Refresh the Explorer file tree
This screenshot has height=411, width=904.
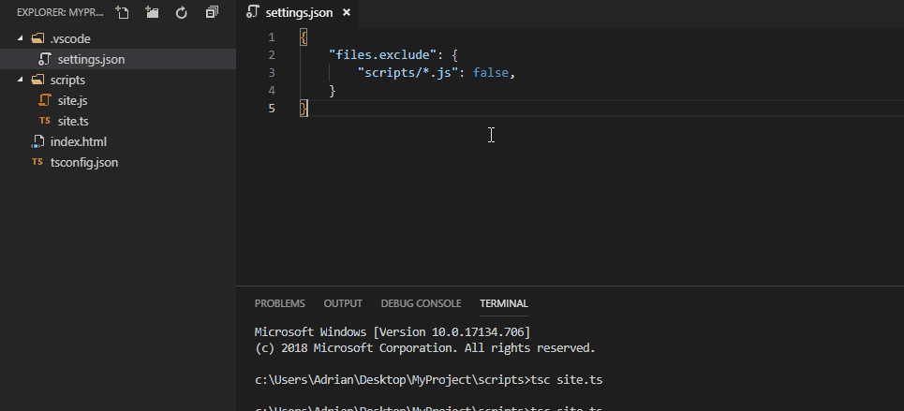pos(182,12)
